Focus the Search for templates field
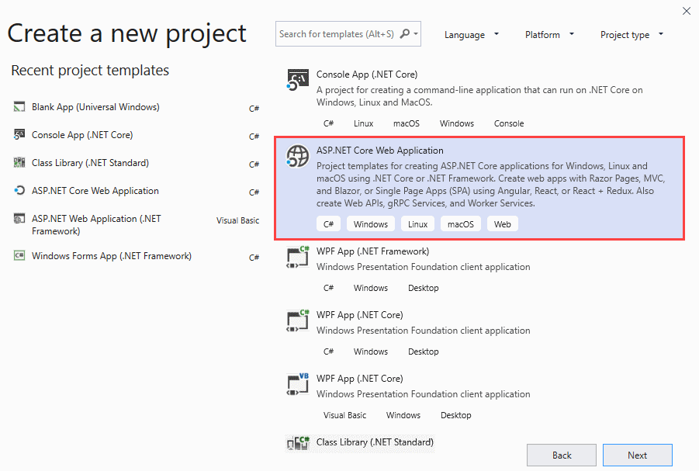 click(338, 34)
